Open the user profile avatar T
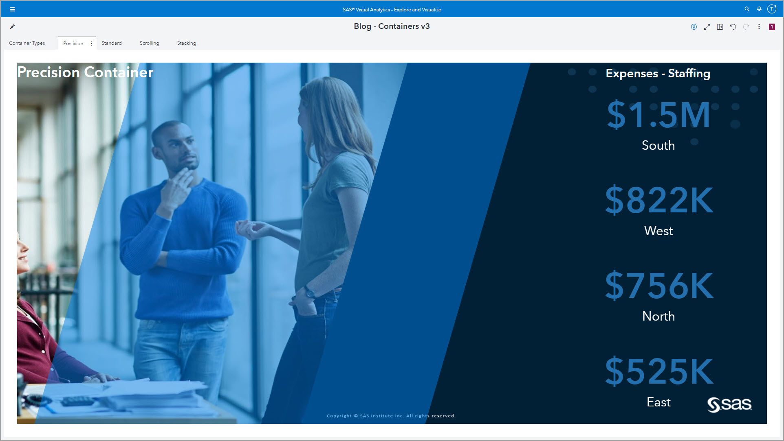 tap(772, 9)
